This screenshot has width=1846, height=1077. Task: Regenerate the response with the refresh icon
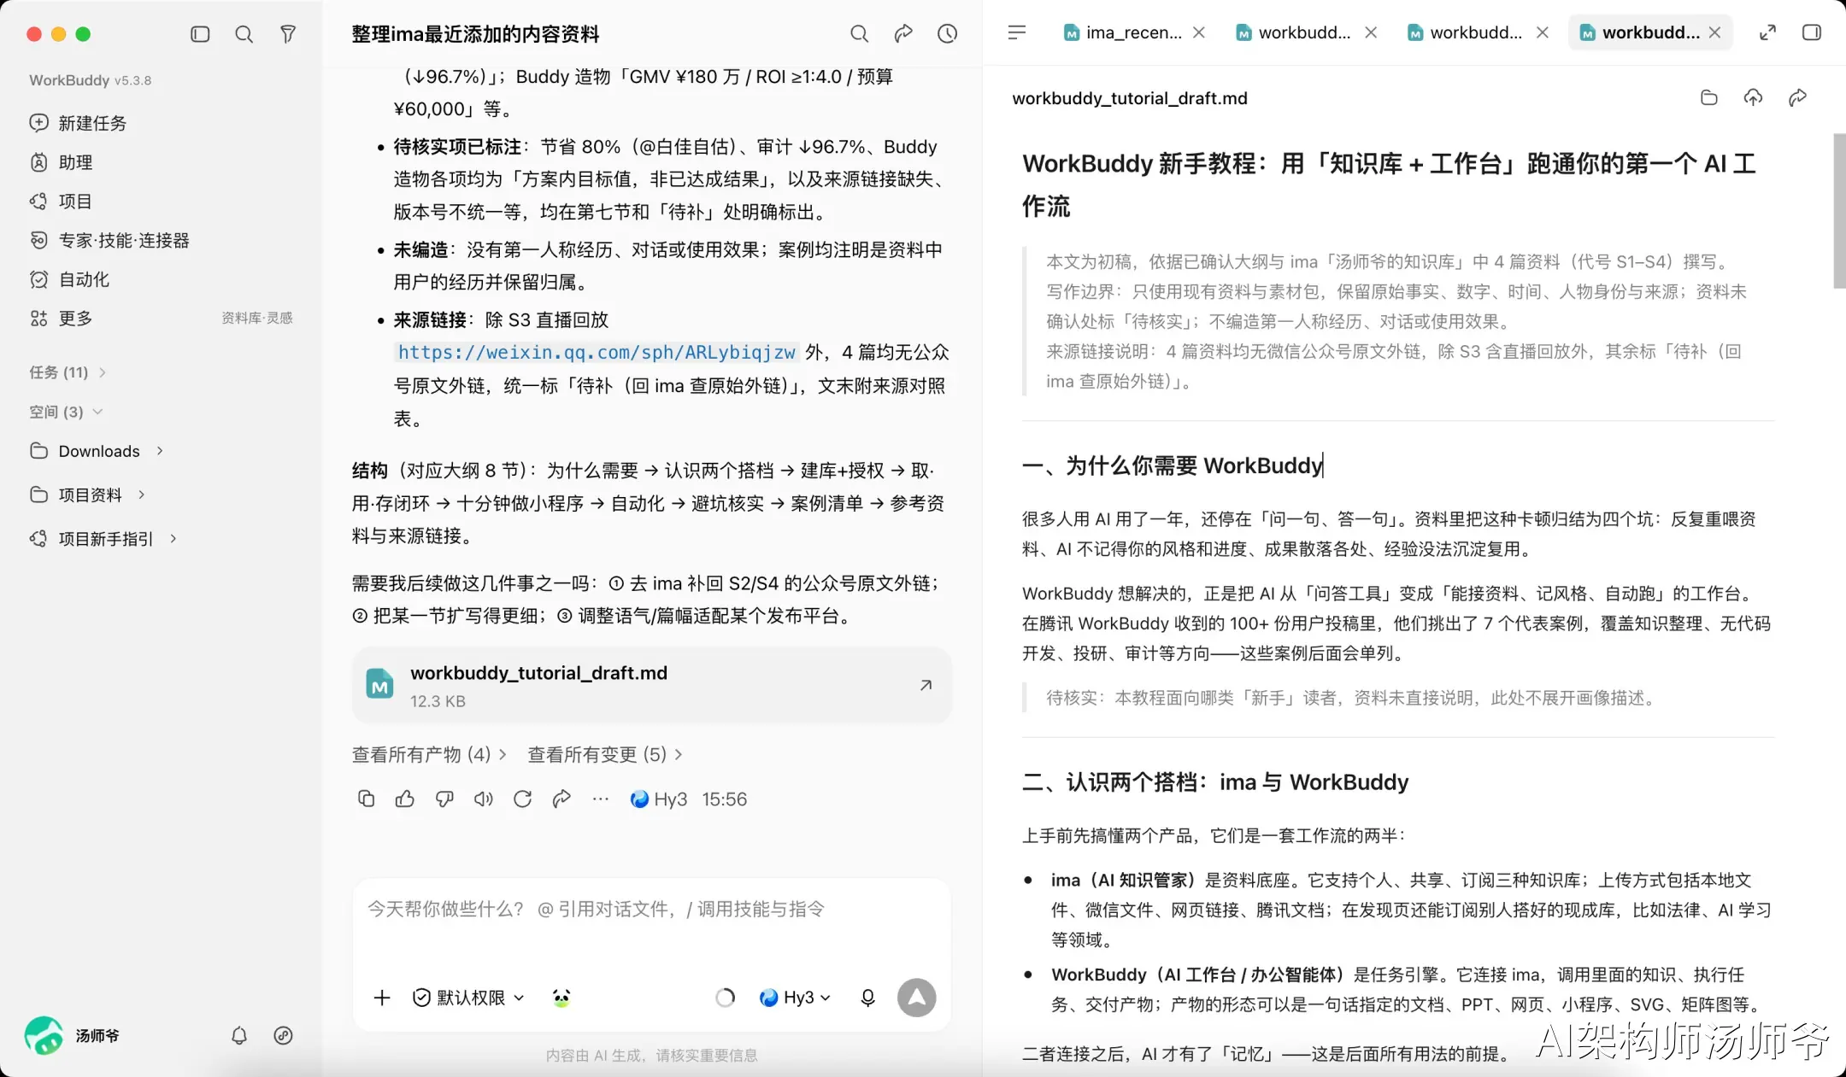pos(523,799)
